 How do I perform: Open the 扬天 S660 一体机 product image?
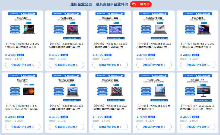click(197, 88)
